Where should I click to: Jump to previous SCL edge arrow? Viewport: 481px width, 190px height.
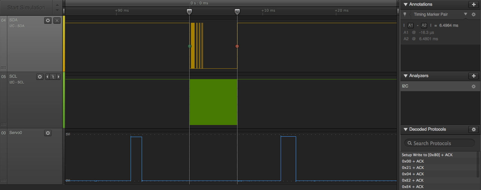coord(47,77)
